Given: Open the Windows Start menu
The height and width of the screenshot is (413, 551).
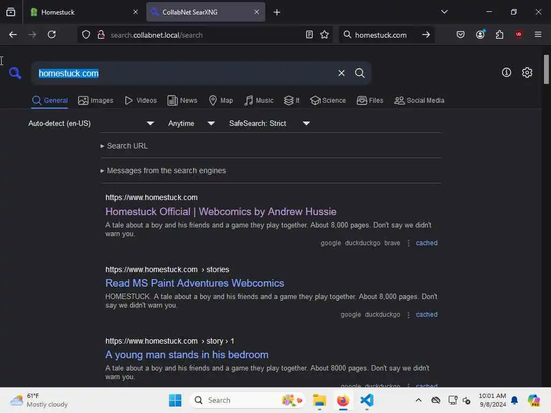Looking at the screenshot, I should pos(175,400).
